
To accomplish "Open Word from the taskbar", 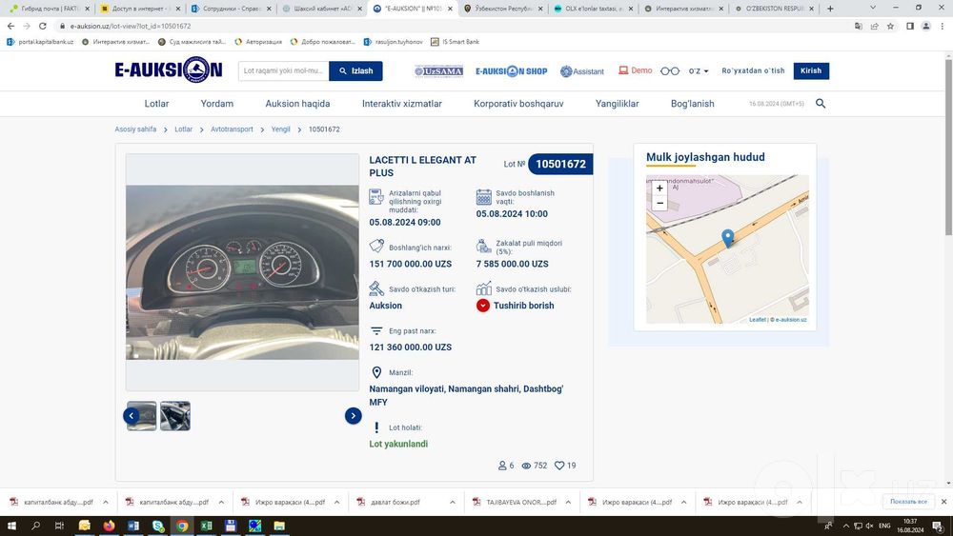I will coord(133,526).
